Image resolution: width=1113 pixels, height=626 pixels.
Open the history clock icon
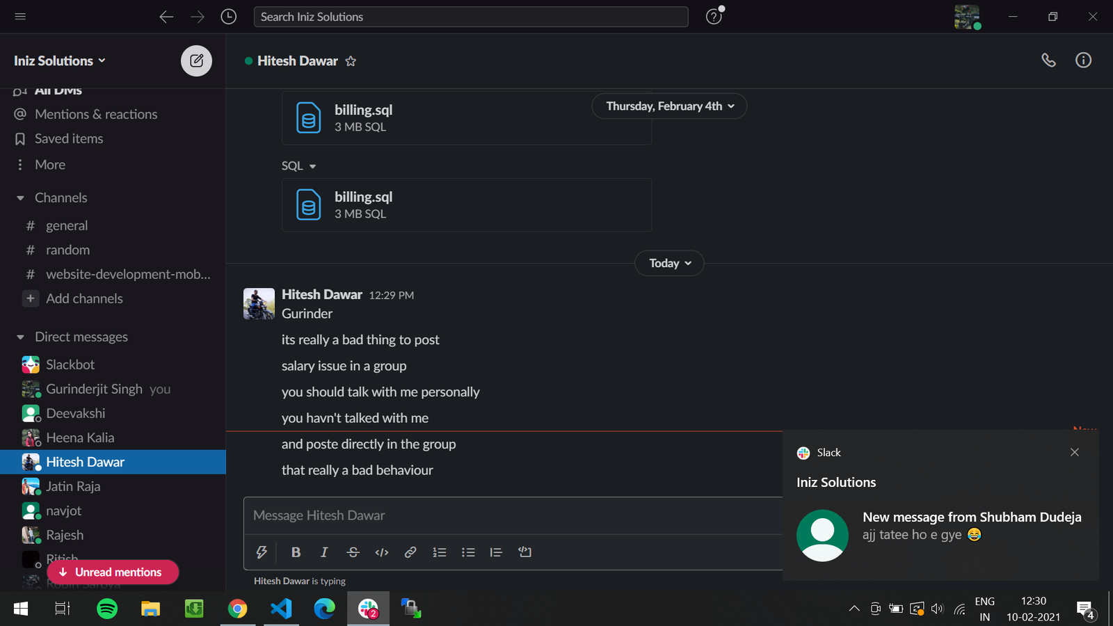[228, 17]
